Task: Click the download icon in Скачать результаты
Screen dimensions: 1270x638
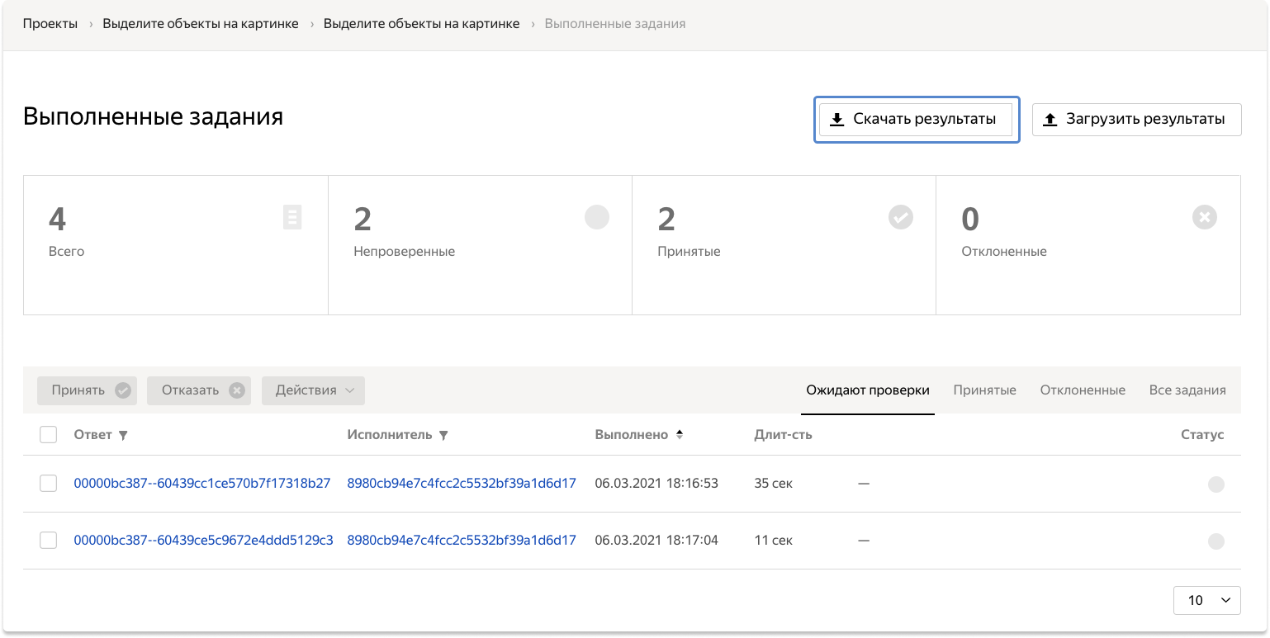Action: [x=836, y=120]
